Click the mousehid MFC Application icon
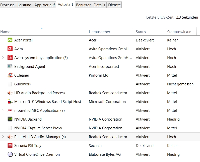Screen dimensions: 200x162 click(x=10, y=110)
